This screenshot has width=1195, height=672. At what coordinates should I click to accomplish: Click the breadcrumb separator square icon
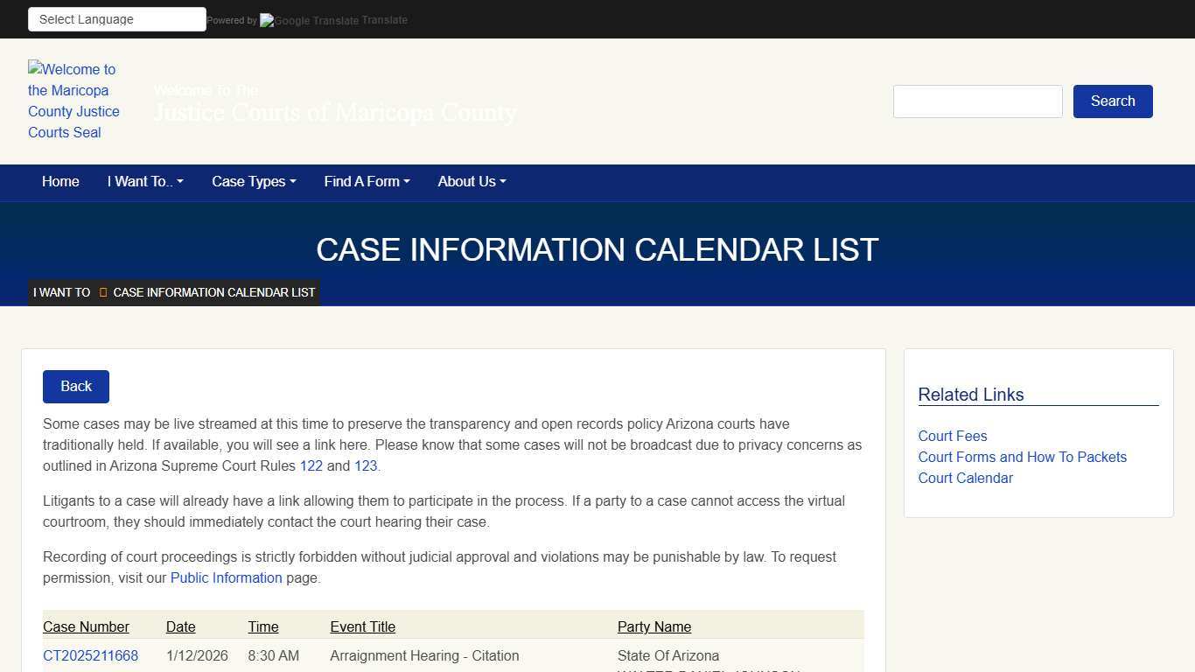coord(102,292)
